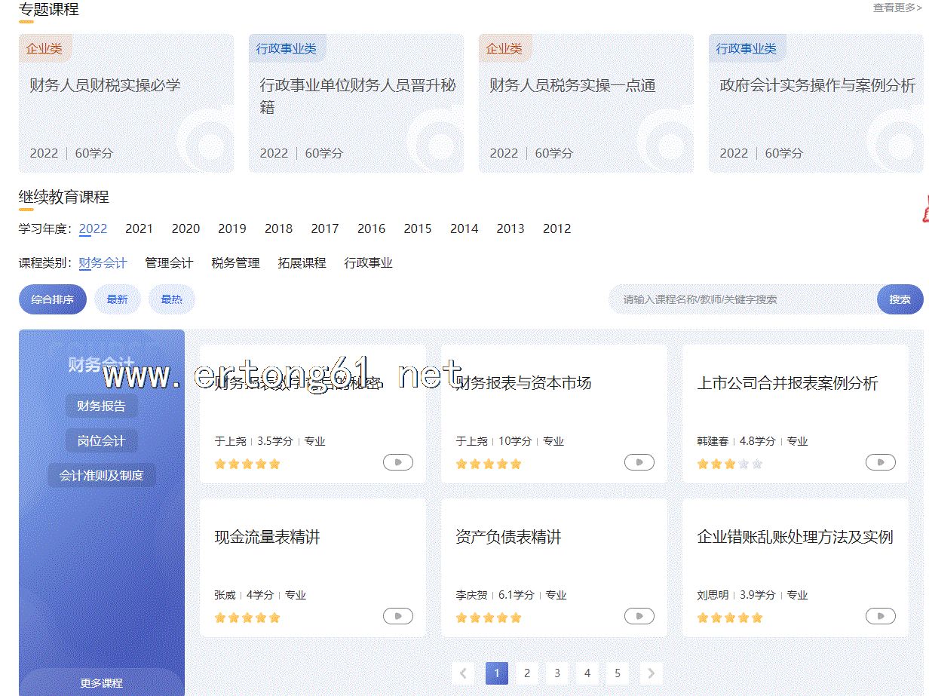
Task: Expand 更多课程 in the sidebar
Action: pos(101,682)
